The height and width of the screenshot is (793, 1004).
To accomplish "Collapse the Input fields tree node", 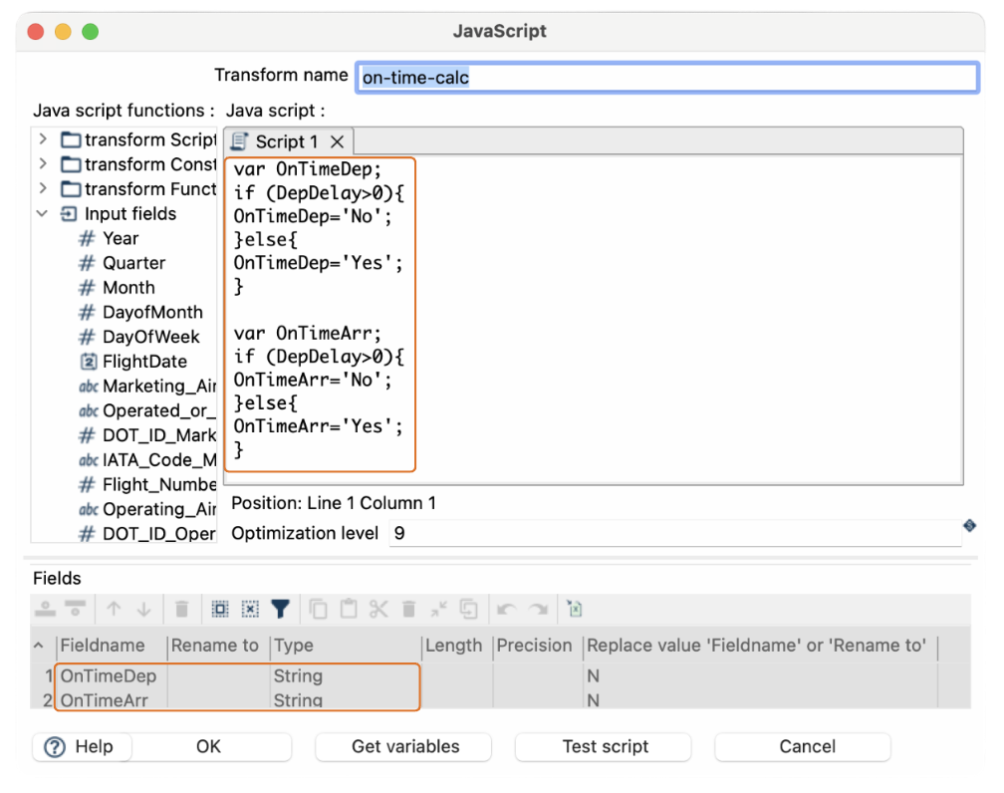I will tap(42, 213).
